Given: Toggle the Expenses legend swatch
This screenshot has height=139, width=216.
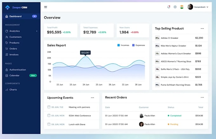Looking at the screenshot, I should 133,45.
